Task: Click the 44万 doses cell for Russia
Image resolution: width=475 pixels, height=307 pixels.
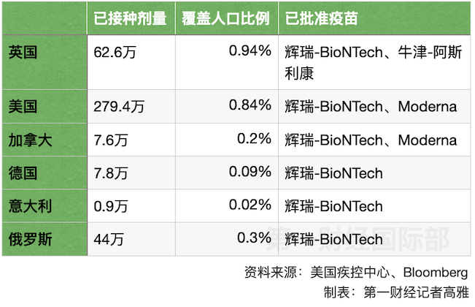Action: point(131,239)
